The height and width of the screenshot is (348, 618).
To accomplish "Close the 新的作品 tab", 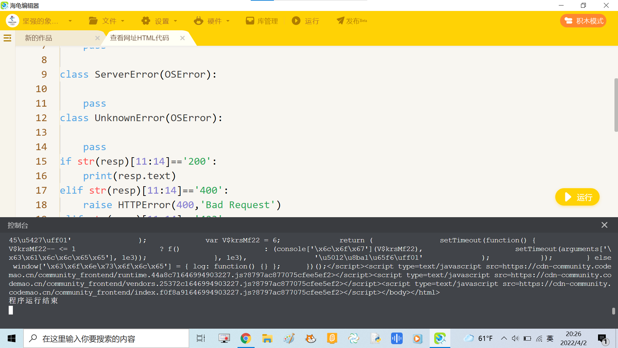I will (x=98, y=38).
